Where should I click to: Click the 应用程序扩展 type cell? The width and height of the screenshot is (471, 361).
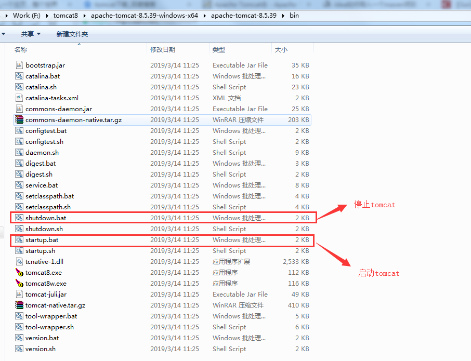click(x=231, y=262)
